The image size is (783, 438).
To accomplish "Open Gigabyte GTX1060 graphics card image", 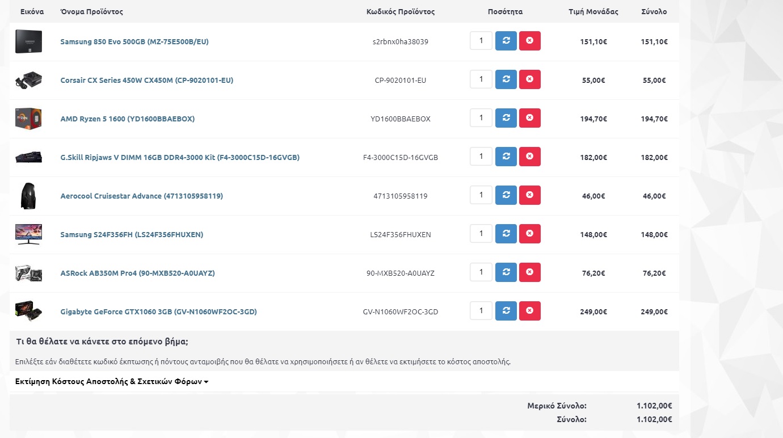I will (x=28, y=311).
